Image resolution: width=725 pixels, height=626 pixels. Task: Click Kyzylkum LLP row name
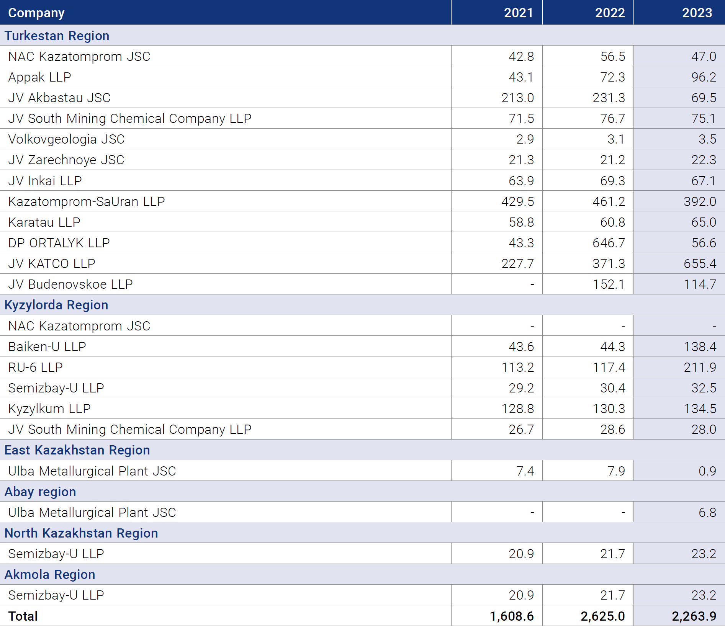coord(49,409)
